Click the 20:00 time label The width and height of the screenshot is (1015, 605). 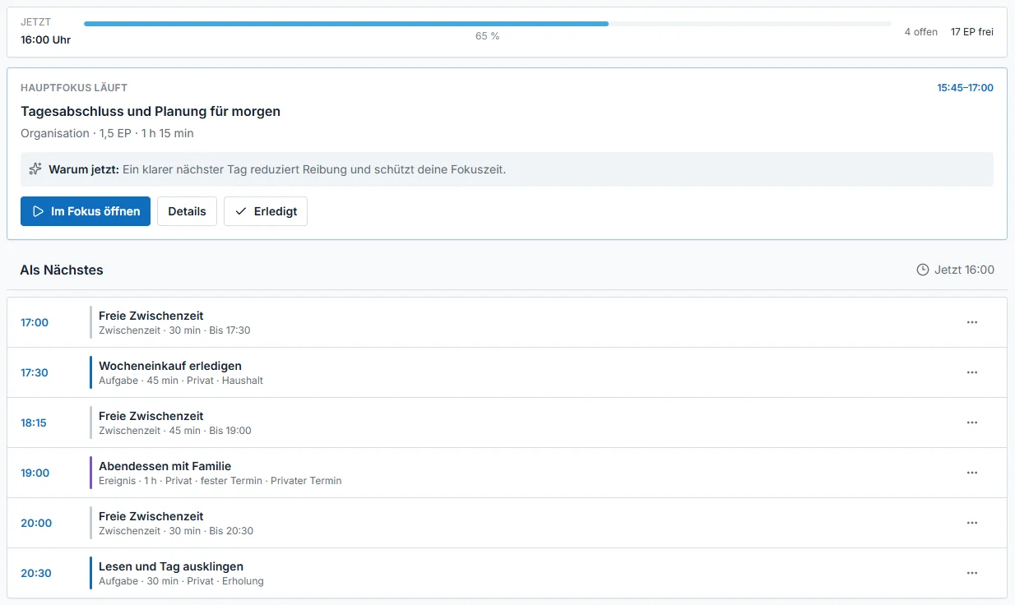(x=36, y=523)
